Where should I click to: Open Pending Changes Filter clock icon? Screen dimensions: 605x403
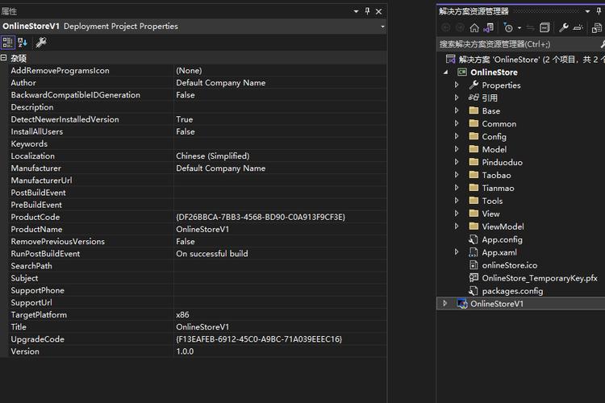point(509,27)
